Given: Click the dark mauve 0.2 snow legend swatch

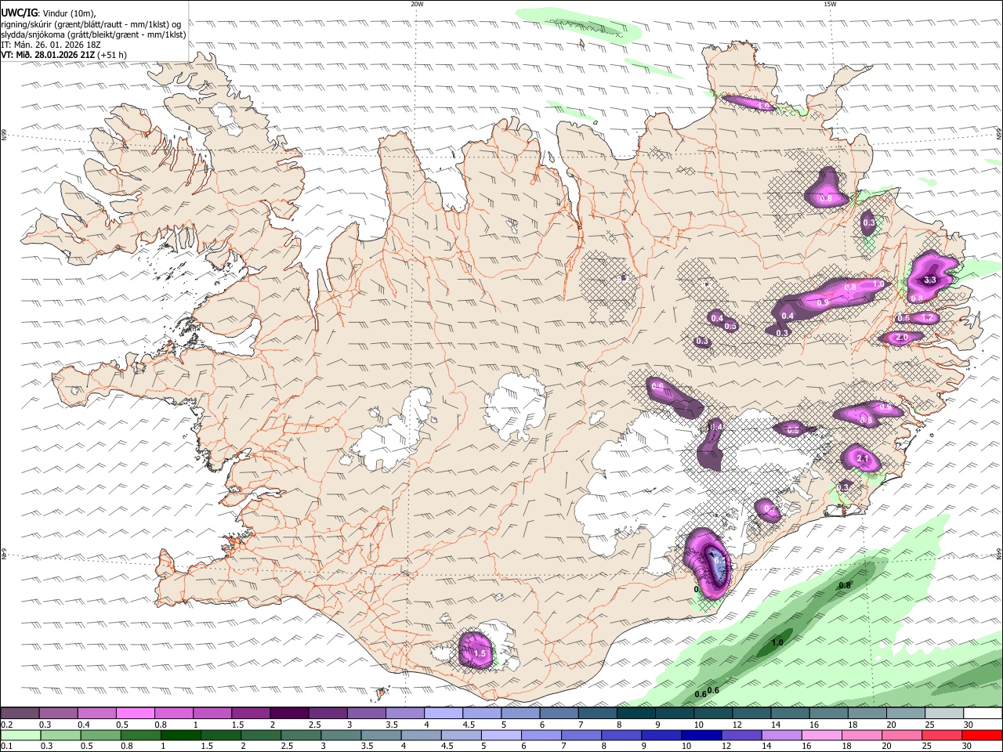Looking at the screenshot, I should (20, 713).
